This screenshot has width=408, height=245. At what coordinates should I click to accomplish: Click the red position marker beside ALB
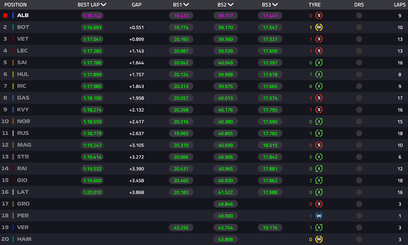[5, 16]
